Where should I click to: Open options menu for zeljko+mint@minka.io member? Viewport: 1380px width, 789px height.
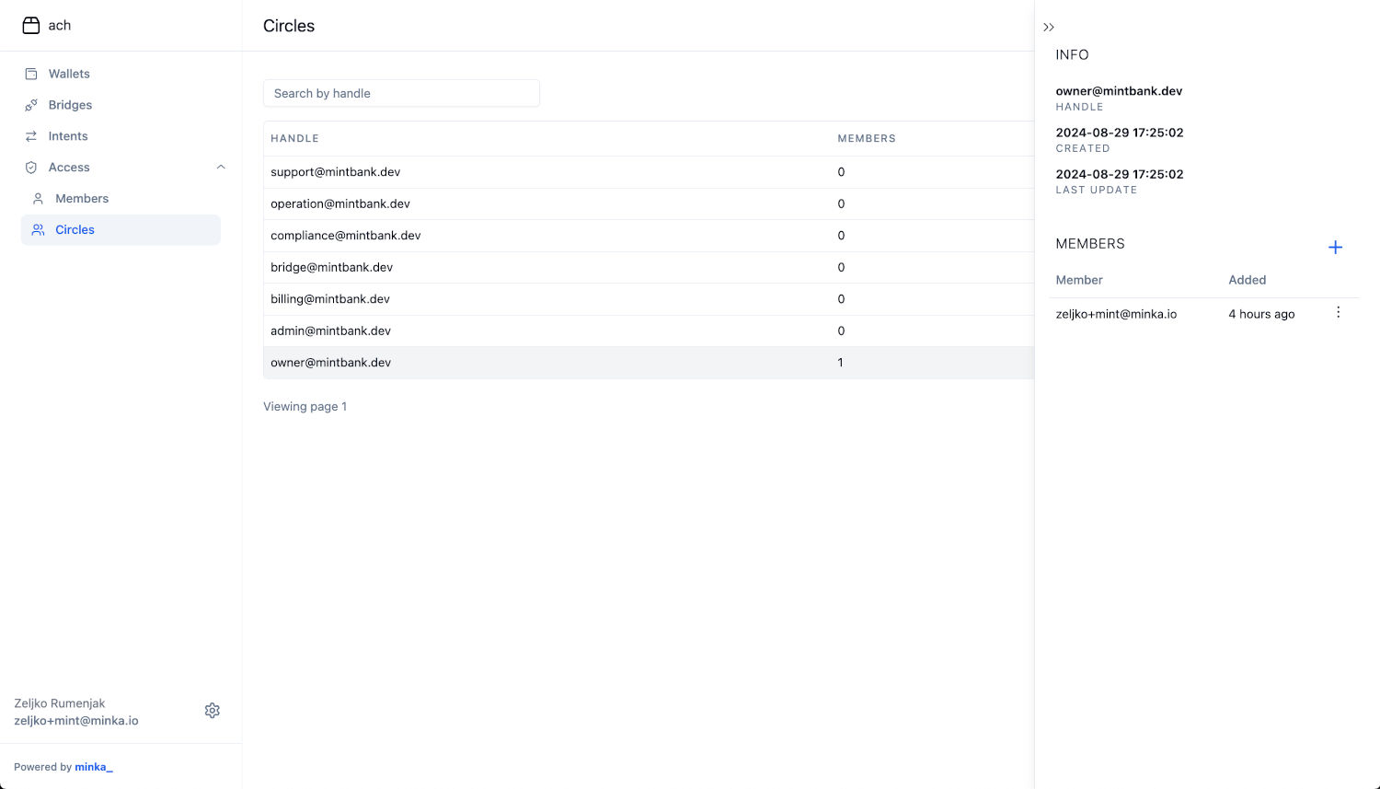[x=1338, y=313]
